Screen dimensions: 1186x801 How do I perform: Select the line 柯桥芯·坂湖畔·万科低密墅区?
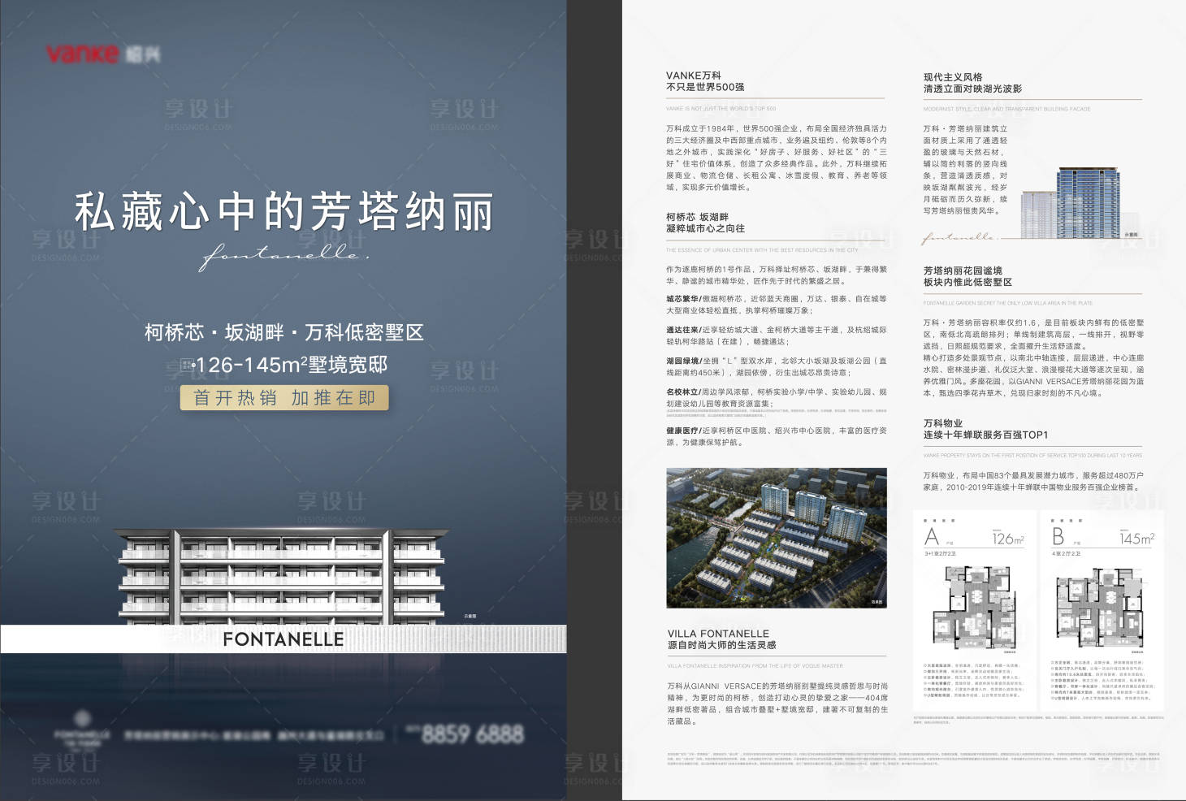pos(284,332)
